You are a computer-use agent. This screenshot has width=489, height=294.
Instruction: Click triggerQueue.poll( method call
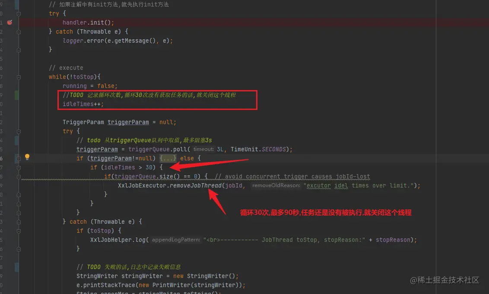point(159,149)
